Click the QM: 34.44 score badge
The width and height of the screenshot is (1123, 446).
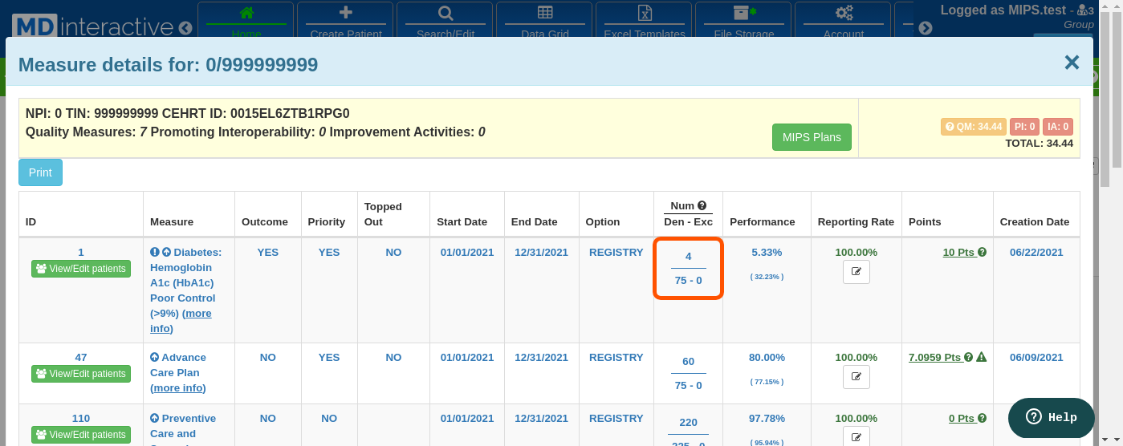pyautogui.click(x=973, y=127)
